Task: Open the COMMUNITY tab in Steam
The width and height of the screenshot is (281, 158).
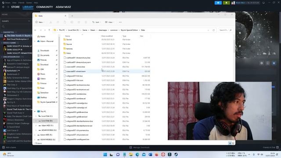Action: point(44,7)
